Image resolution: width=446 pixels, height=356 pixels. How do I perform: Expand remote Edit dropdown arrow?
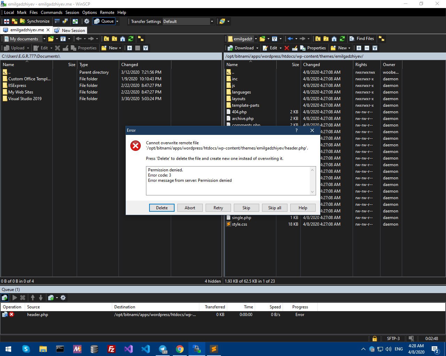tap(280, 48)
